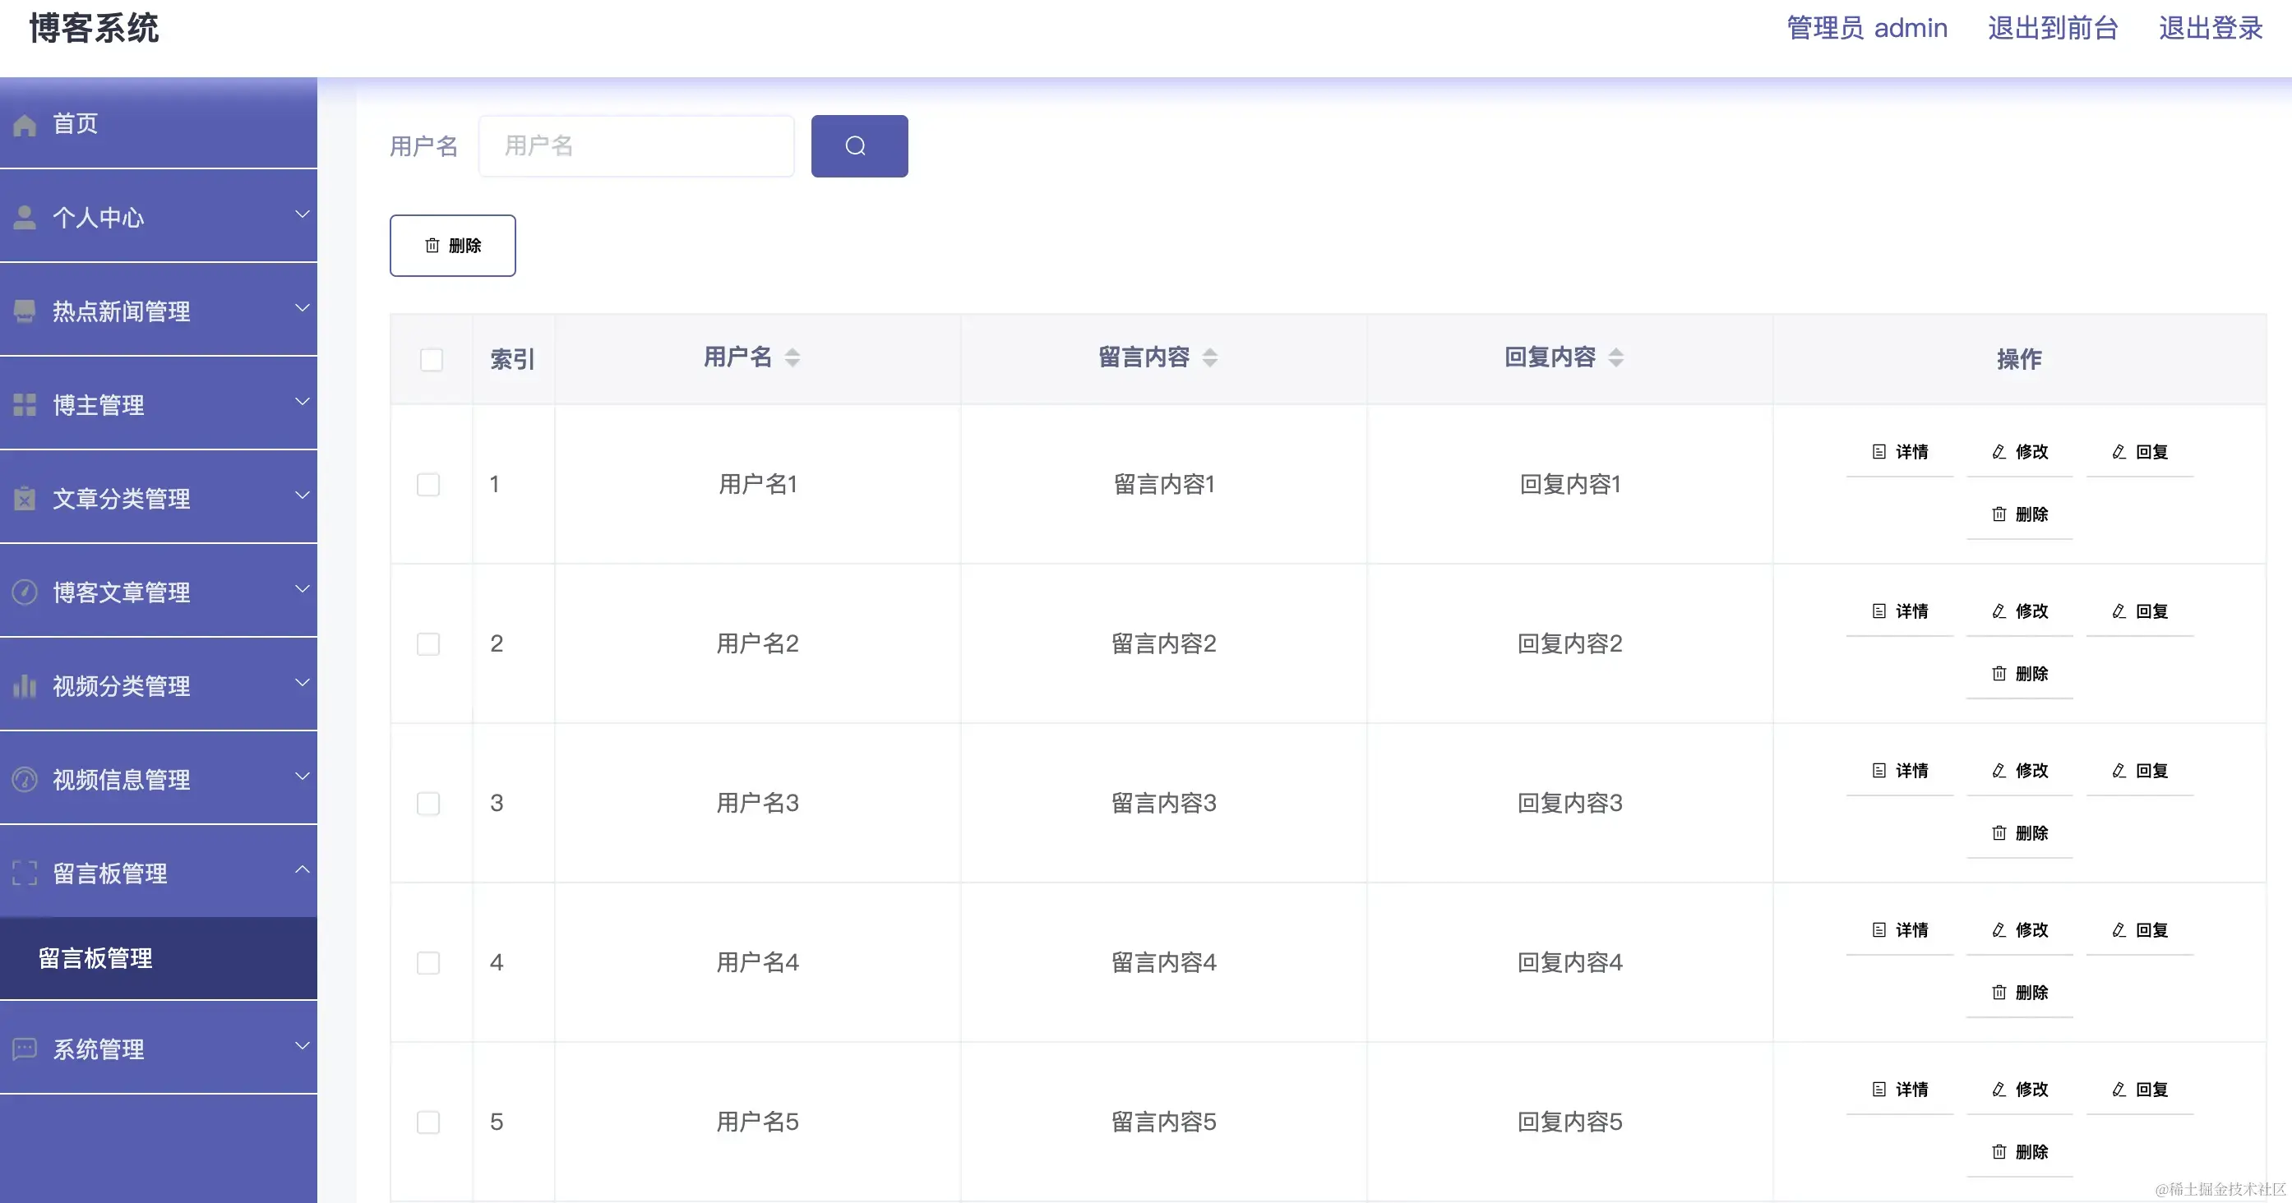
Task: Click 回复 in row 用户名4
Action: (x=2140, y=930)
